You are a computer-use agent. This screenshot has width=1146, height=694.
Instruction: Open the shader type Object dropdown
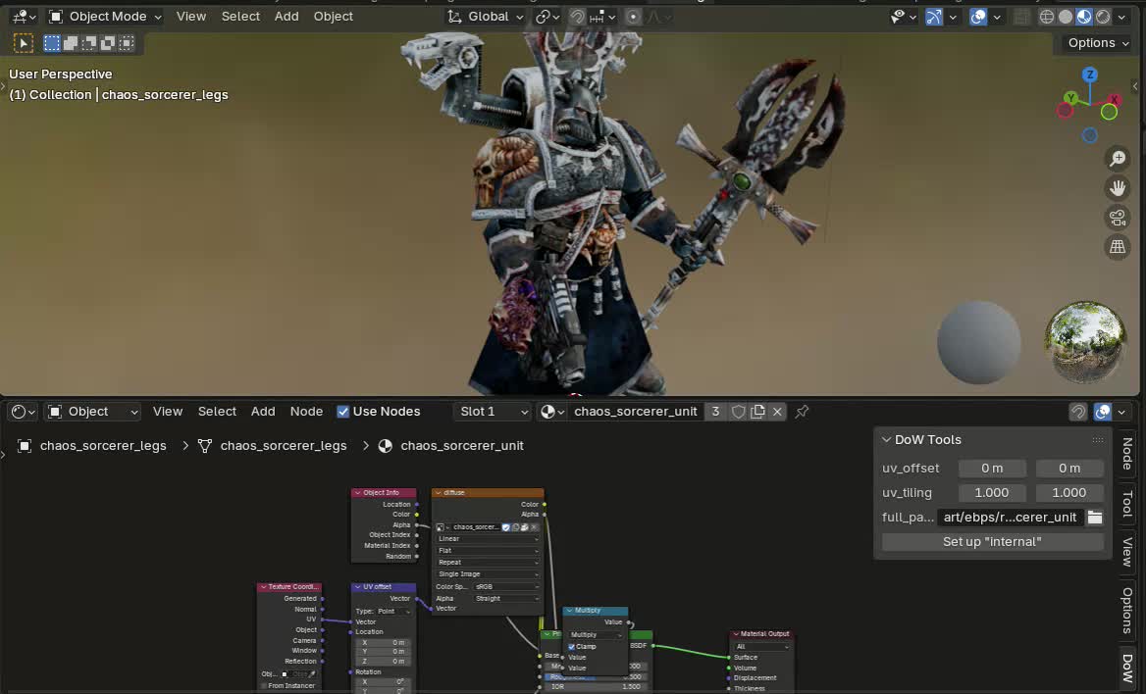tap(93, 412)
